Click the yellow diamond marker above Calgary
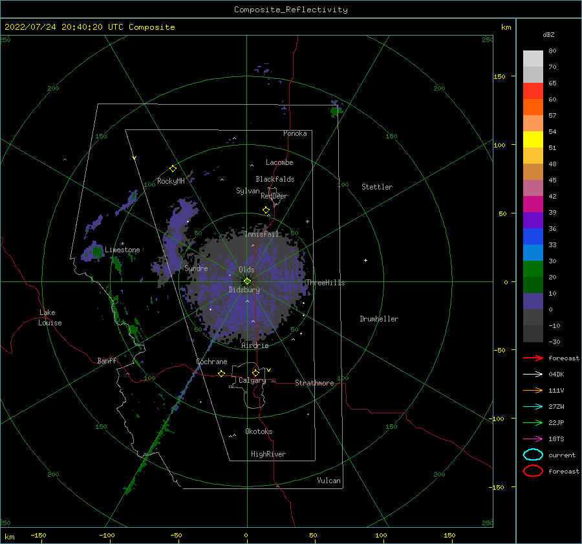This screenshot has height=544, width=582. tap(255, 373)
